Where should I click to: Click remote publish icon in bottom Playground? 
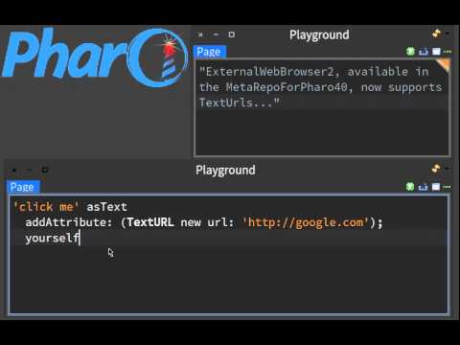(x=423, y=187)
